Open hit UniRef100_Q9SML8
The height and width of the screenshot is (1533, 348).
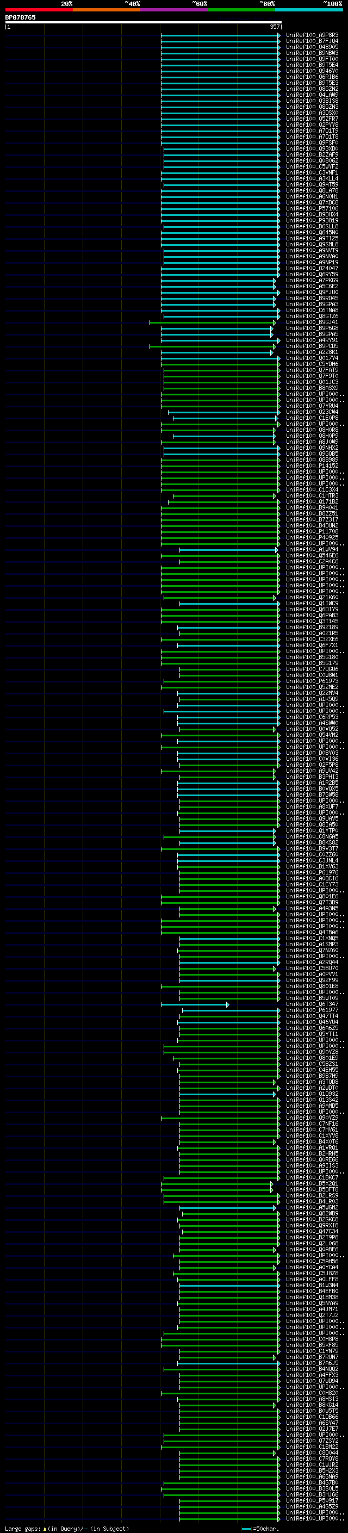tap(312, 245)
